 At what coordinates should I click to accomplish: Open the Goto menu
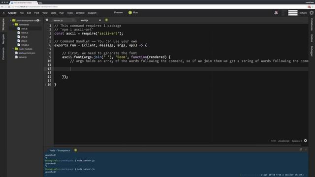point(54,13)
